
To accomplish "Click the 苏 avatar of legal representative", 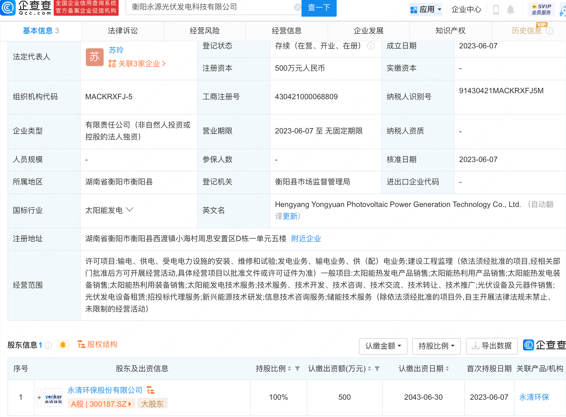I will pos(95,57).
